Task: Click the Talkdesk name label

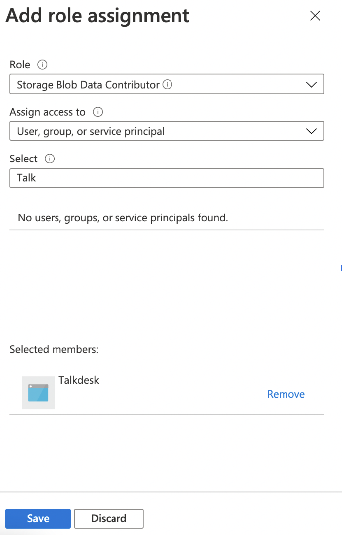Action: (79, 380)
